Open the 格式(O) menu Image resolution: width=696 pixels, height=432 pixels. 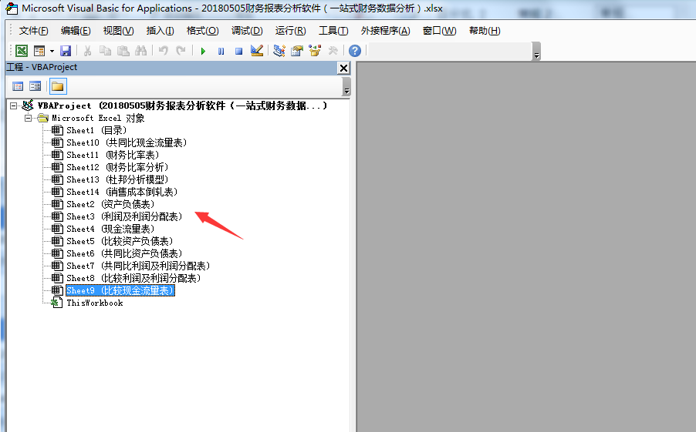pyautogui.click(x=202, y=31)
